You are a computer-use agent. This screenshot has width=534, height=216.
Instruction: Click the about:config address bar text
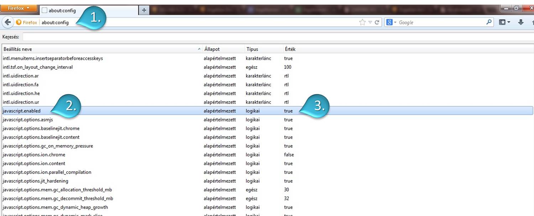coord(55,22)
